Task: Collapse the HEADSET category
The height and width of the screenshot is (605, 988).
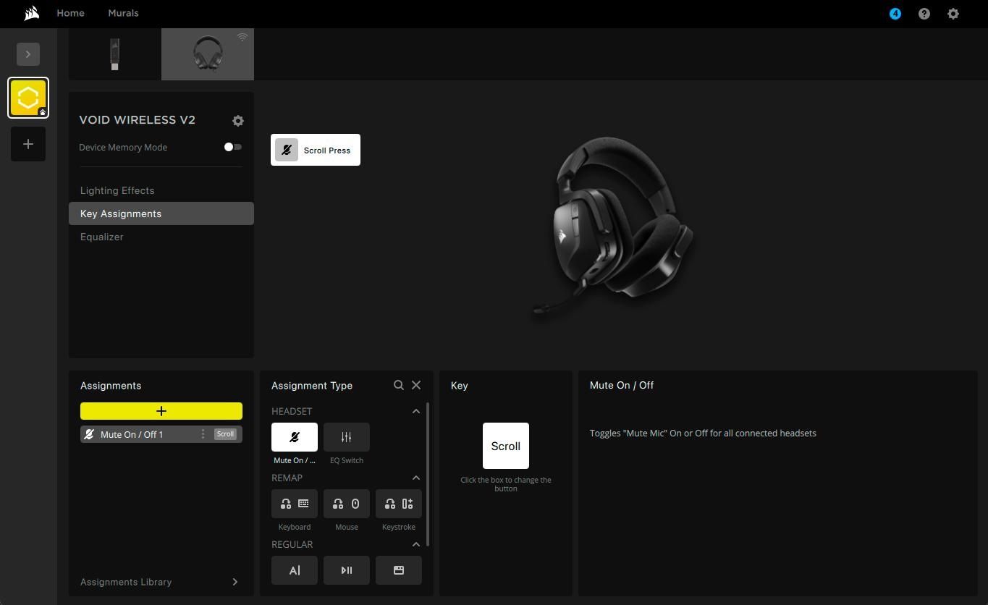Action: coord(416,411)
